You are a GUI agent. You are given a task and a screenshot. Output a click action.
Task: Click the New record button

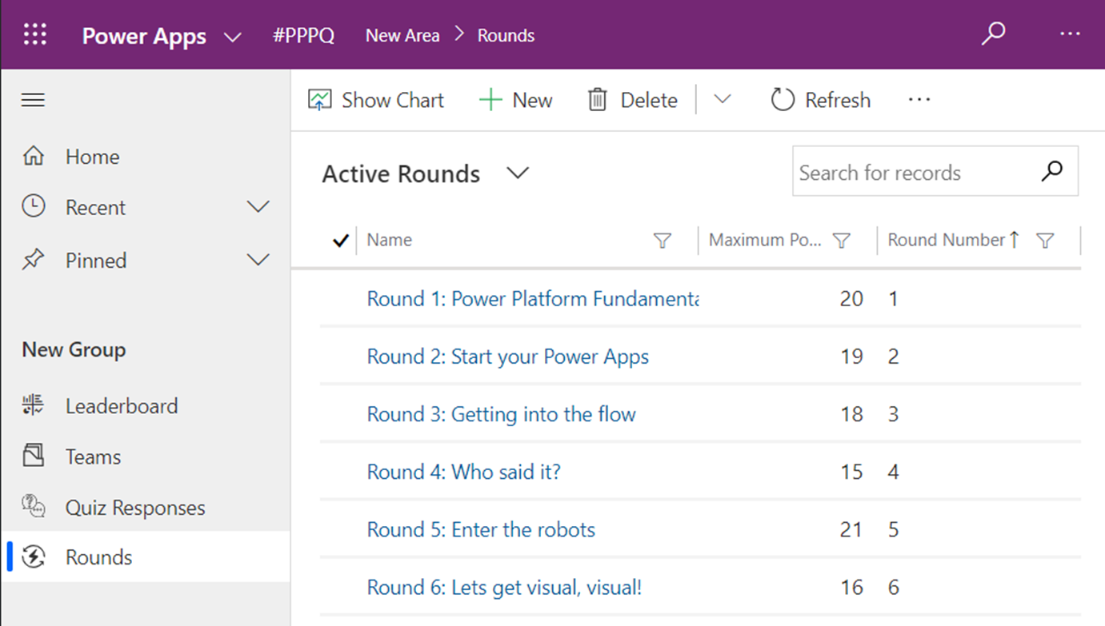tap(516, 100)
